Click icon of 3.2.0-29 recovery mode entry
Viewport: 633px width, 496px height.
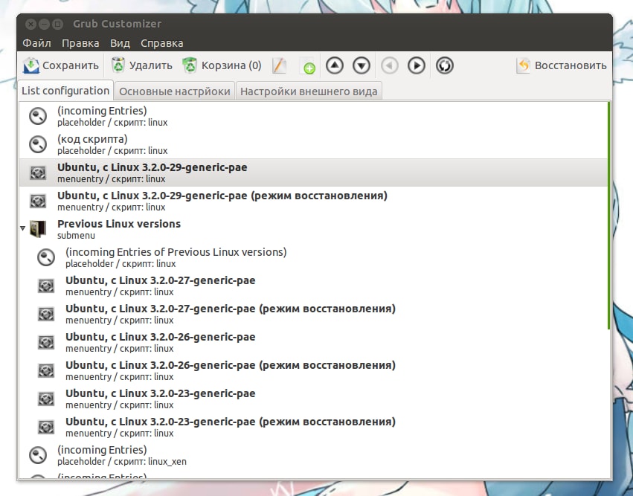(38, 201)
